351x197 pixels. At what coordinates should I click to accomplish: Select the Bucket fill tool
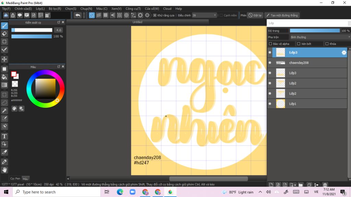(4, 77)
